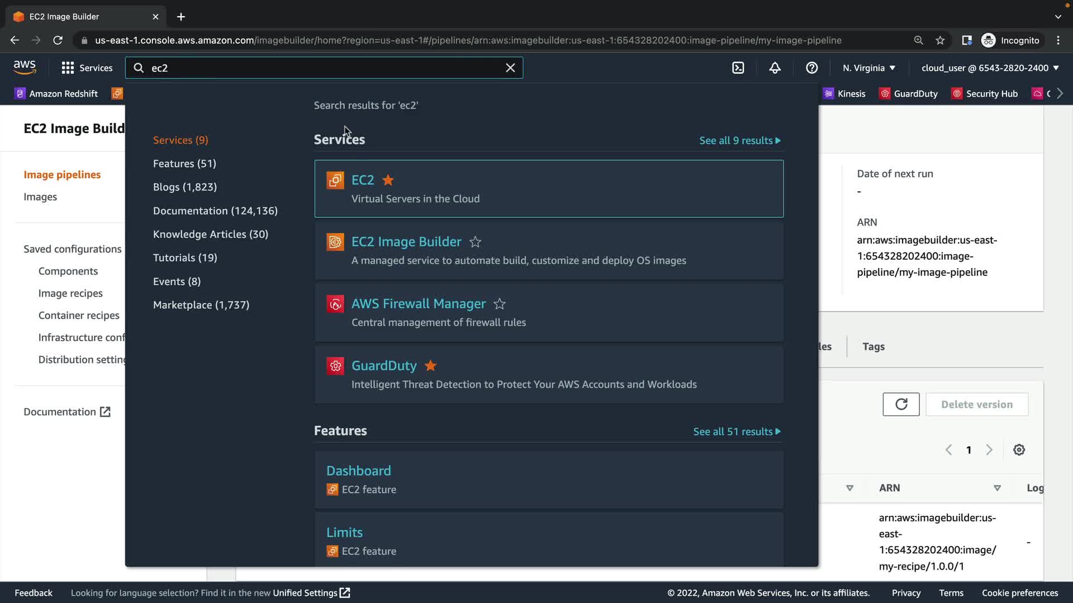
Task: Click the AWS logo home icon
Action: point(25,67)
